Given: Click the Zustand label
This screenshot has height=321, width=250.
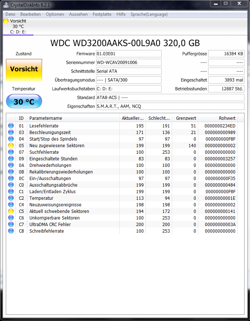Looking at the screenshot, I should click(24, 54).
